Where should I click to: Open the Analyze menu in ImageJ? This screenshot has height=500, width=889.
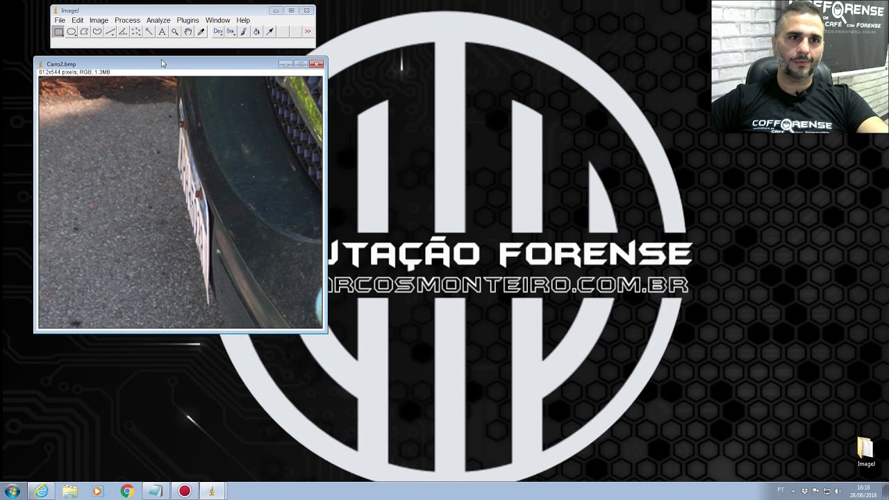[x=158, y=20]
